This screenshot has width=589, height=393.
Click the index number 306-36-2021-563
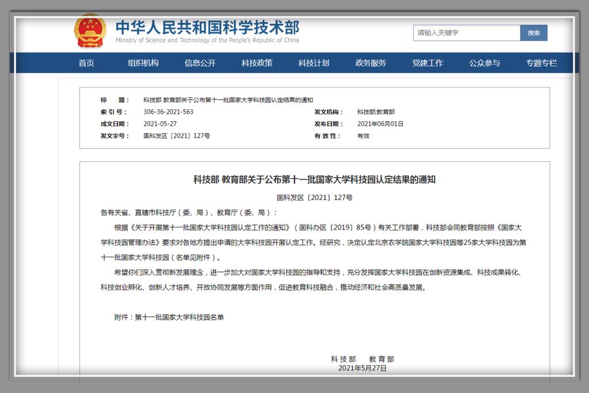(168, 112)
